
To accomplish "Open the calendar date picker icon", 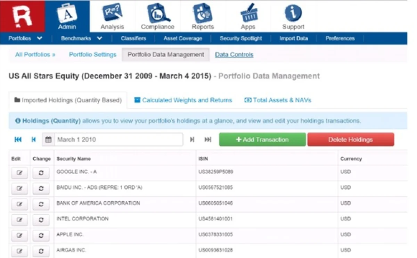I will coord(48,140).
